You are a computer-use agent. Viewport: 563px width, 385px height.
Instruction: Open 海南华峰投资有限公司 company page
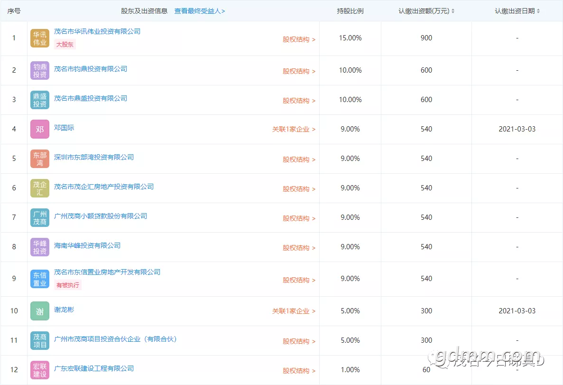(87, 246)
